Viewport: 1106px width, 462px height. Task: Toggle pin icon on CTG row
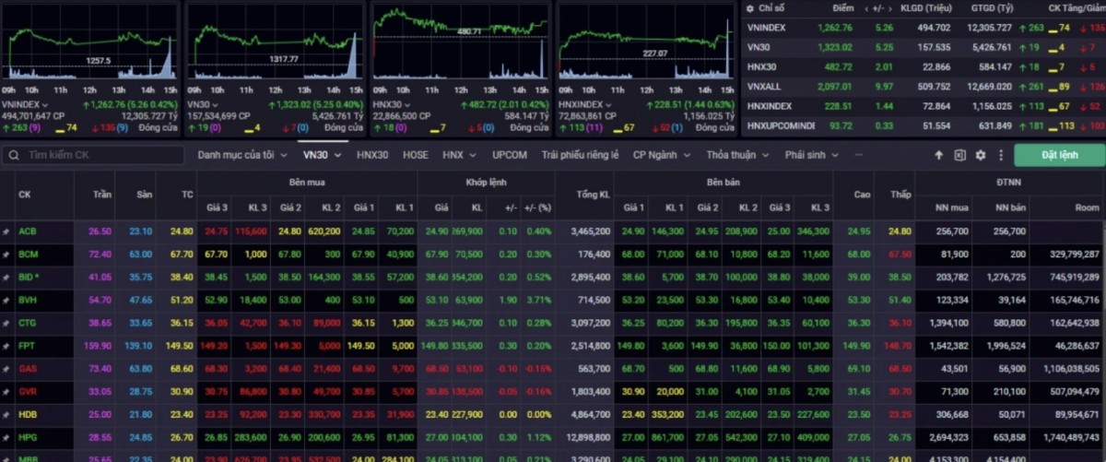[6, 323]
